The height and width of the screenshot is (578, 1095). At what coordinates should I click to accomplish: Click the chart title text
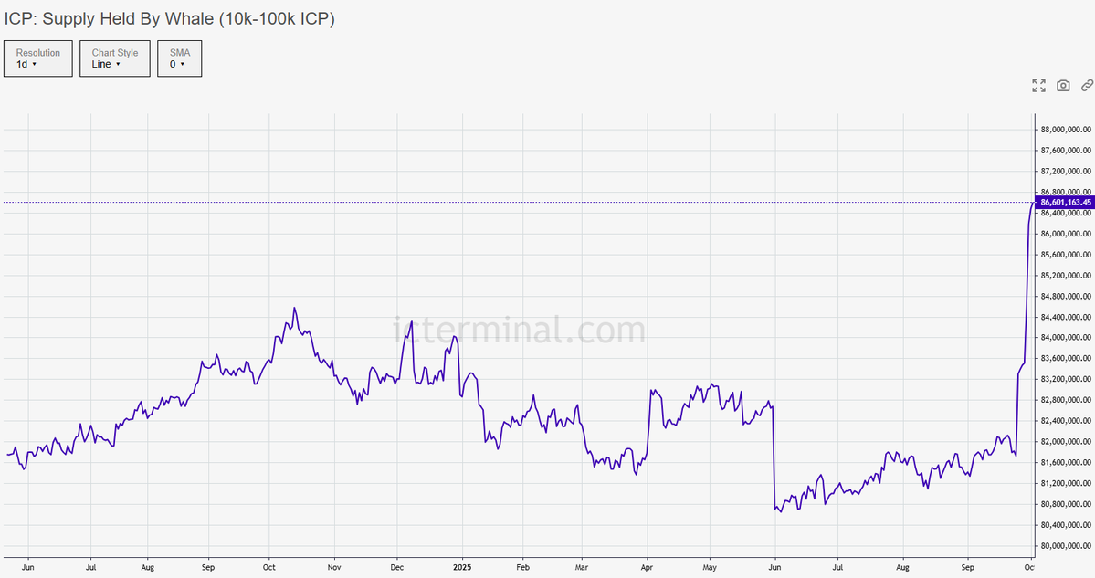tap(170, 19)
